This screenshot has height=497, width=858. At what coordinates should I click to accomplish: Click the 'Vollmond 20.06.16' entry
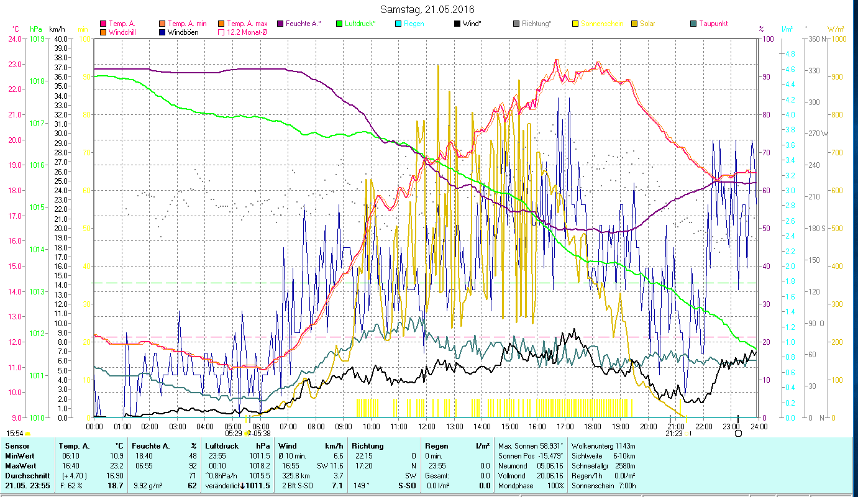pos(531,475)
